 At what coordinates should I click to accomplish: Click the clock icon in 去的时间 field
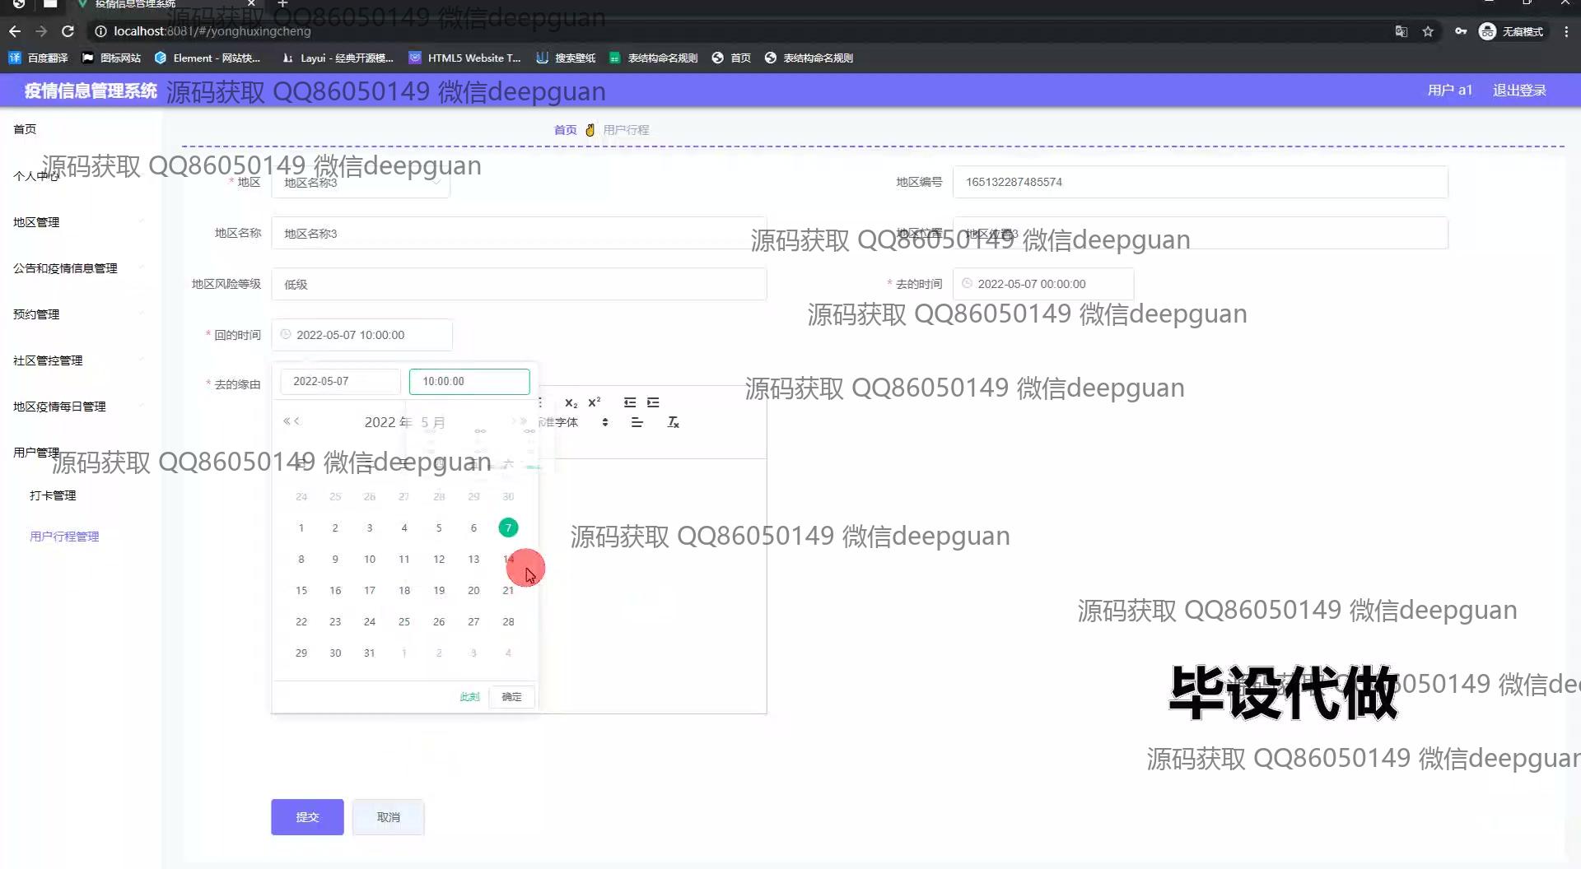(968, 283)
